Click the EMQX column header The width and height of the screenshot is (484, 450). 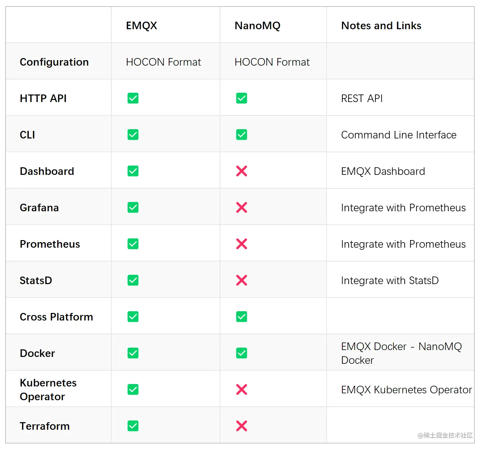point(141,26)
